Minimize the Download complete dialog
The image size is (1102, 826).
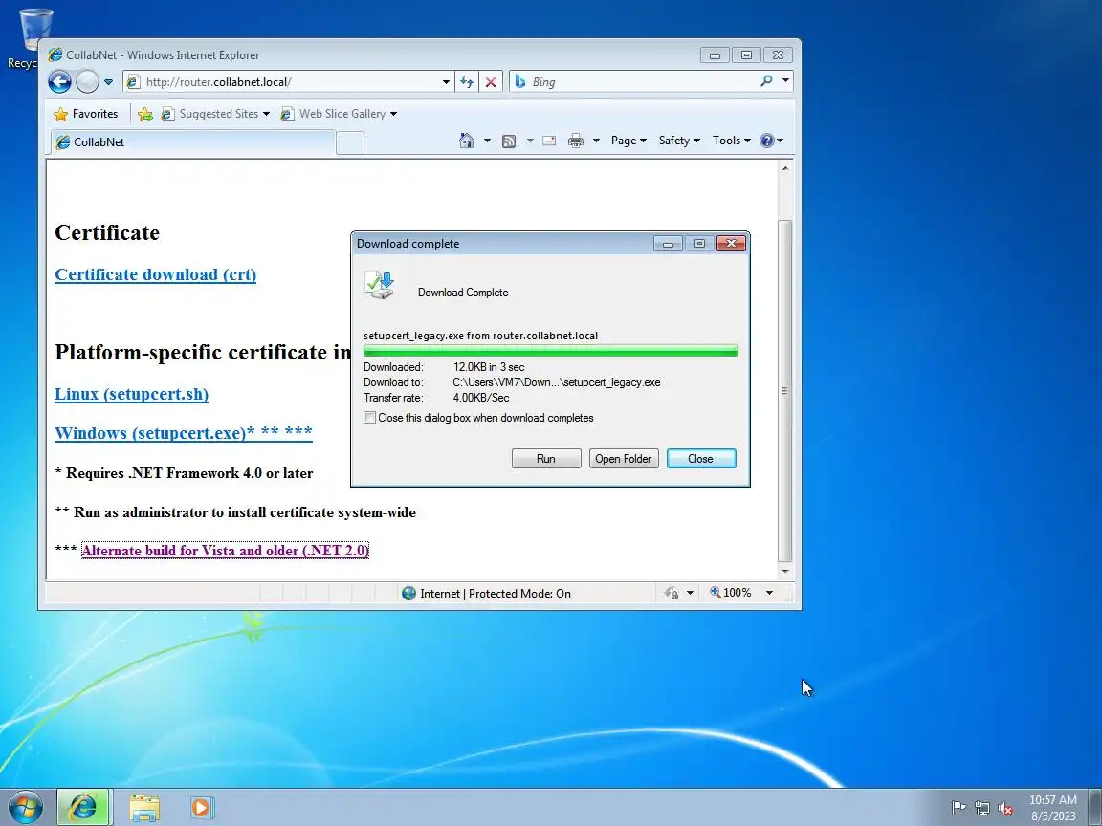668,244
